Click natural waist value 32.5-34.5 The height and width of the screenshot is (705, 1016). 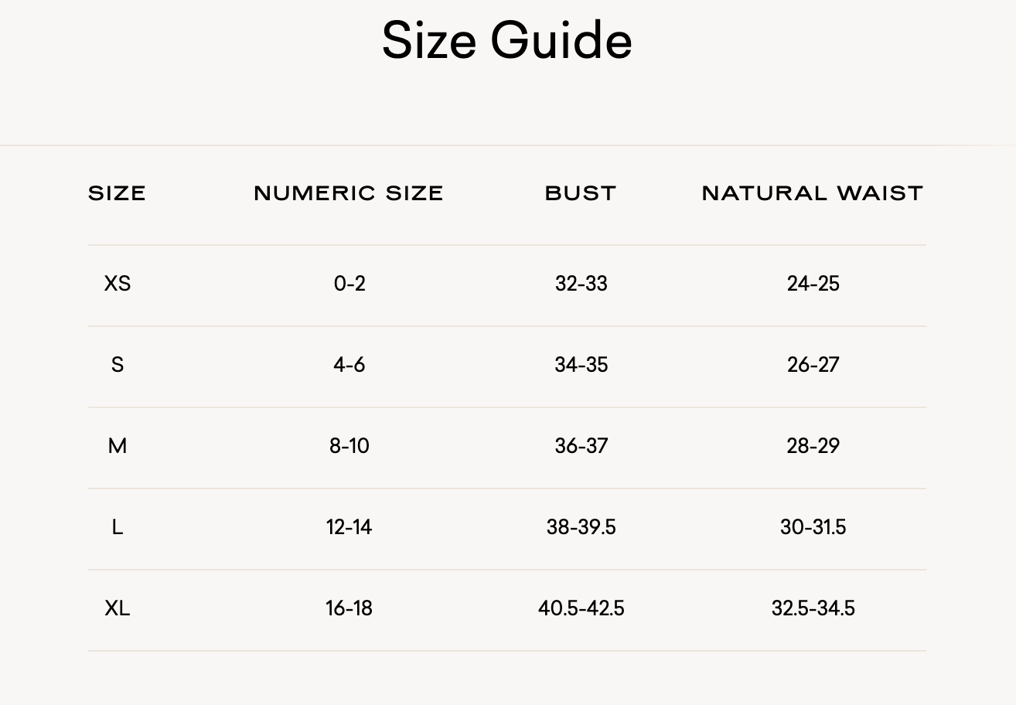(x=813, y=608)
